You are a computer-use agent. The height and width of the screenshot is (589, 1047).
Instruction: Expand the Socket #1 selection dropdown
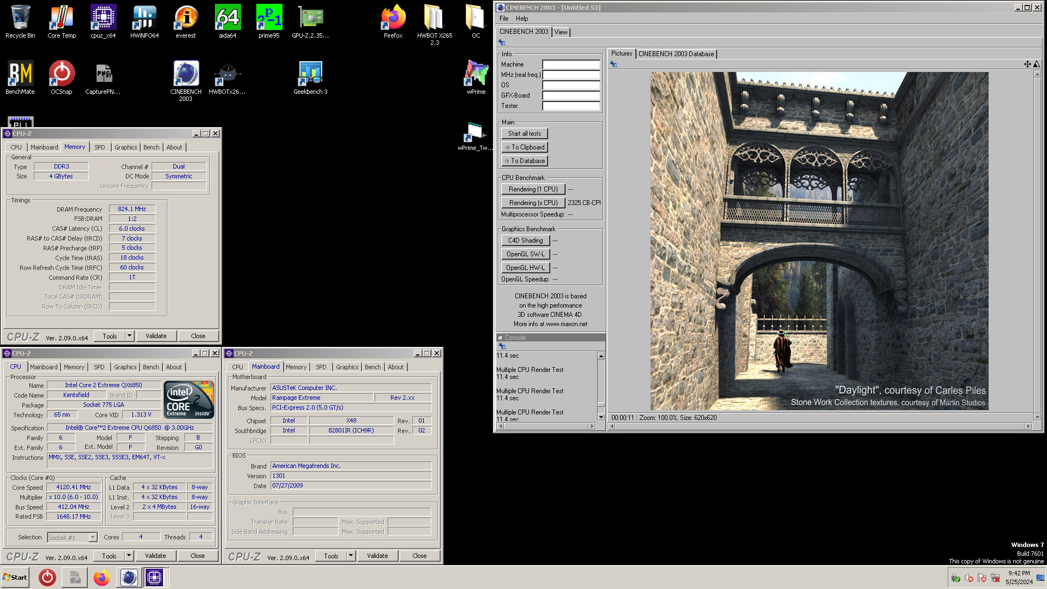tap(93, 538)
